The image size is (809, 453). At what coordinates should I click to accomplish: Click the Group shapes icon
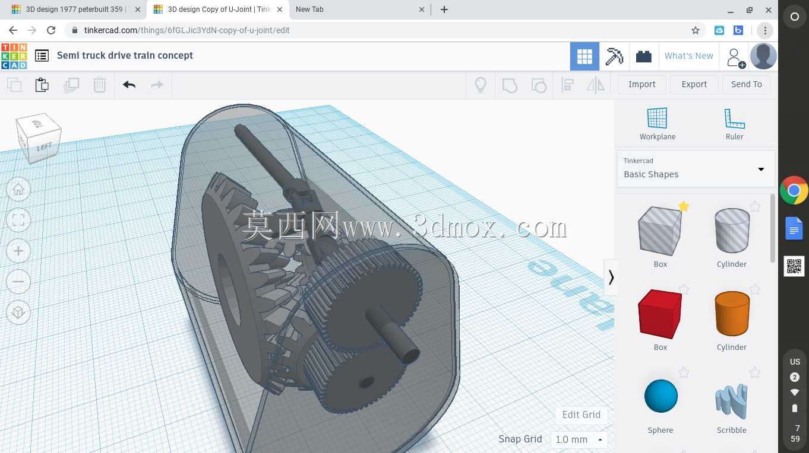pos(510,85)
